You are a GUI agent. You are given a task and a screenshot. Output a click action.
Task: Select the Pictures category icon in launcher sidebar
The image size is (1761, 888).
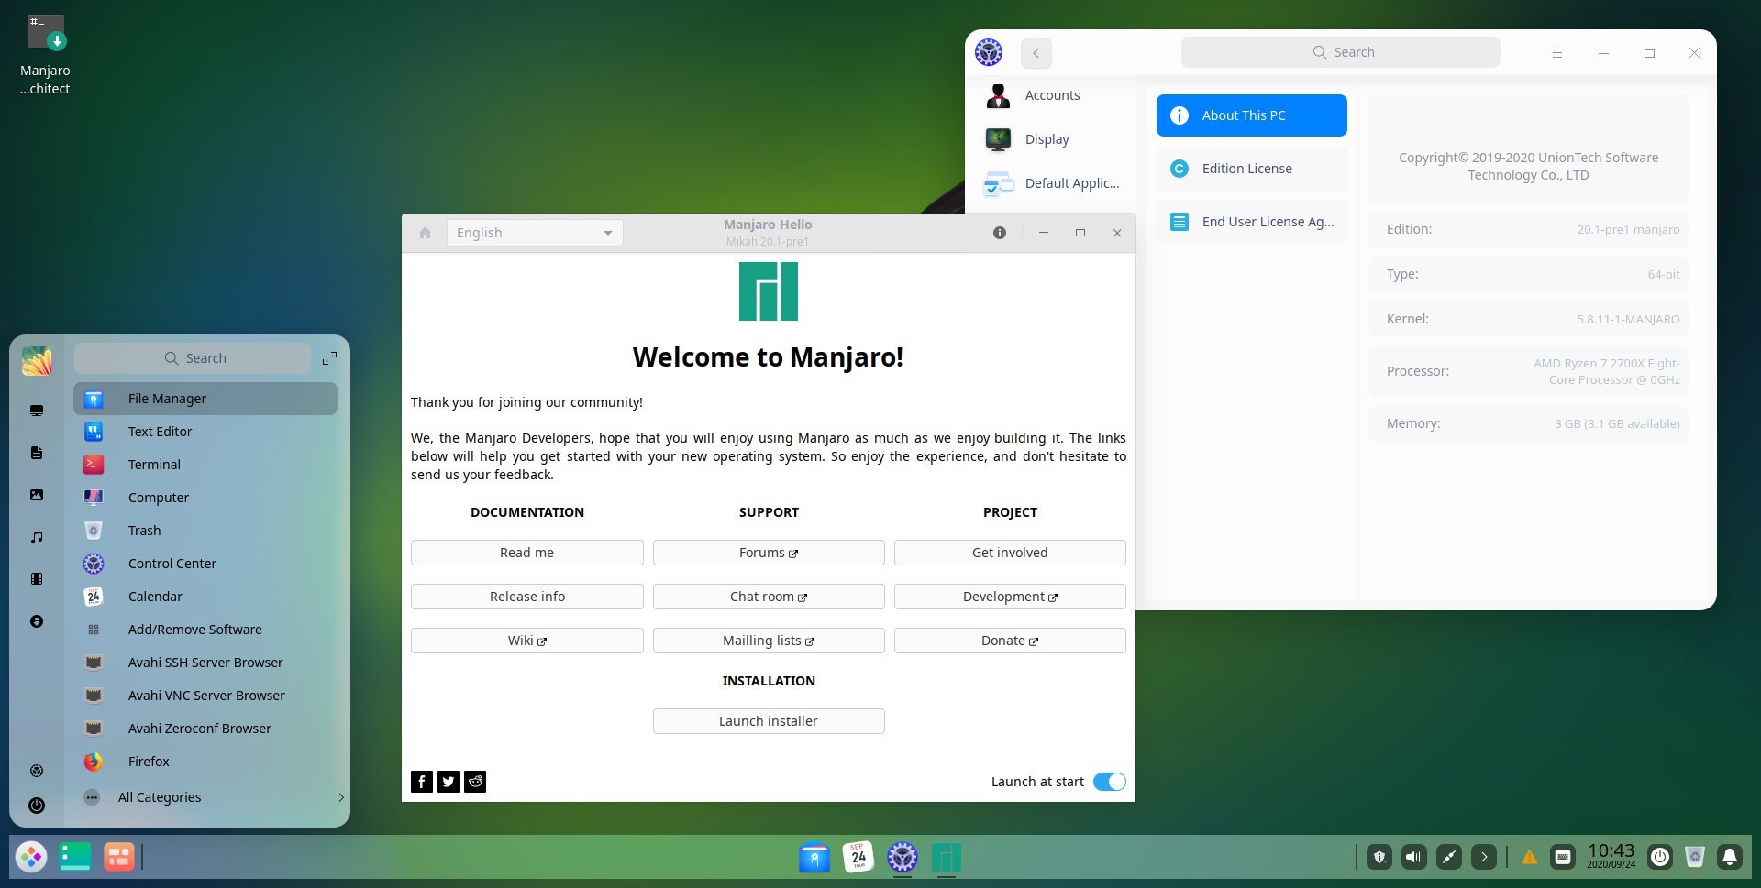[37, 495]
